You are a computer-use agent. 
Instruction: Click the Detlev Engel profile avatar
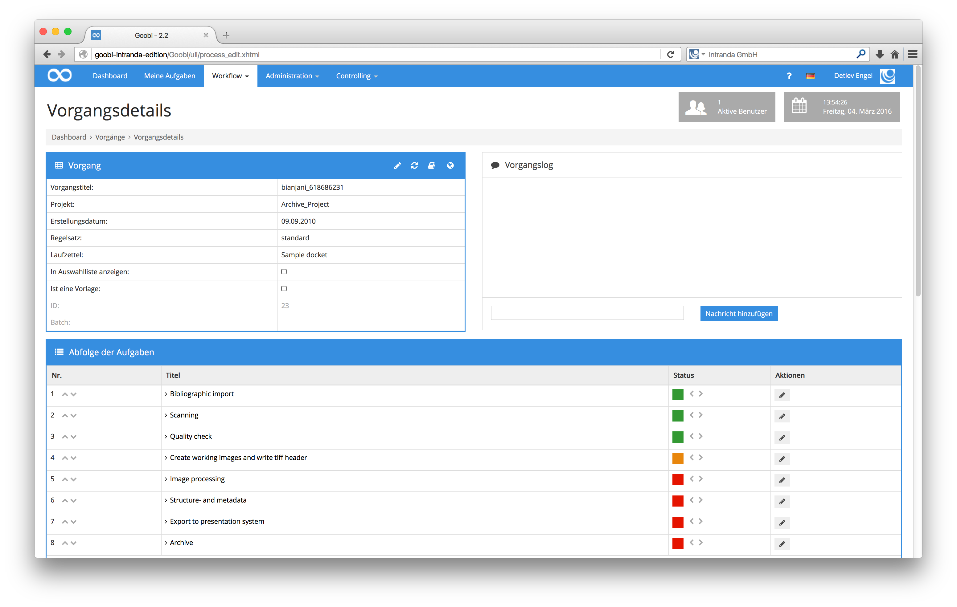pyautogui.click(x=887, y=76)
